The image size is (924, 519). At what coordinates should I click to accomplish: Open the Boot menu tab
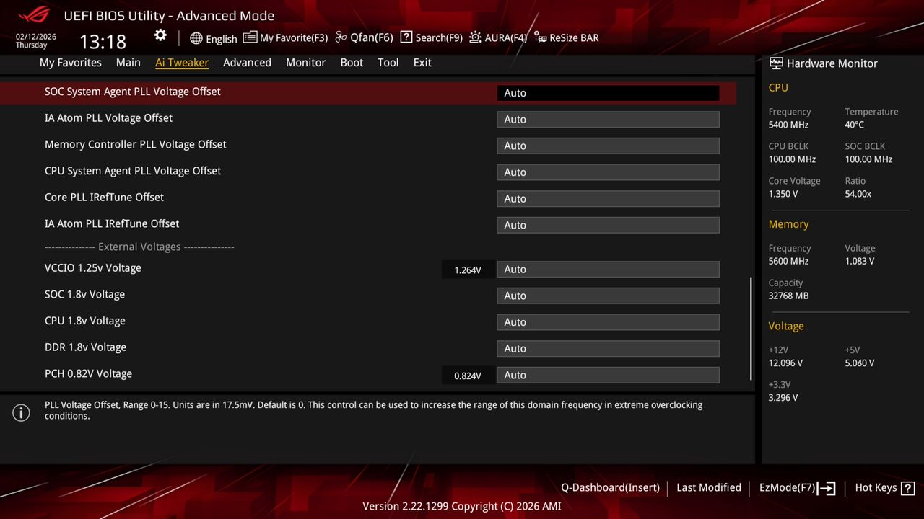pyautogui.click(x=352, y=63)
